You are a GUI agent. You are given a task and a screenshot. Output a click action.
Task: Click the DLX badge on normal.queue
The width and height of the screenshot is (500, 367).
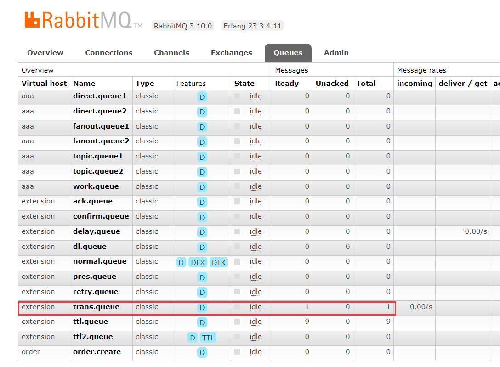pos(198,262)
